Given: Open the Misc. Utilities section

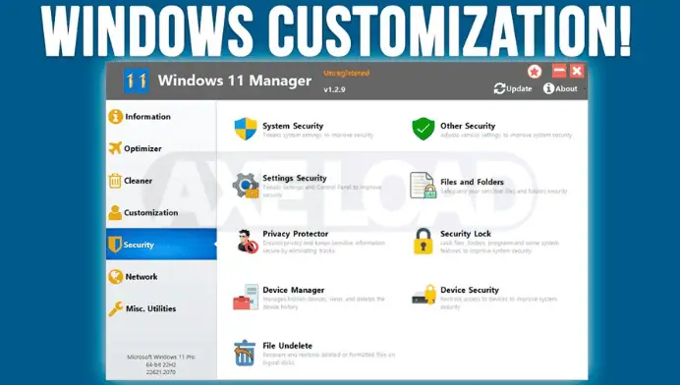Looking at the screenshot, I should tap(161, 308).
